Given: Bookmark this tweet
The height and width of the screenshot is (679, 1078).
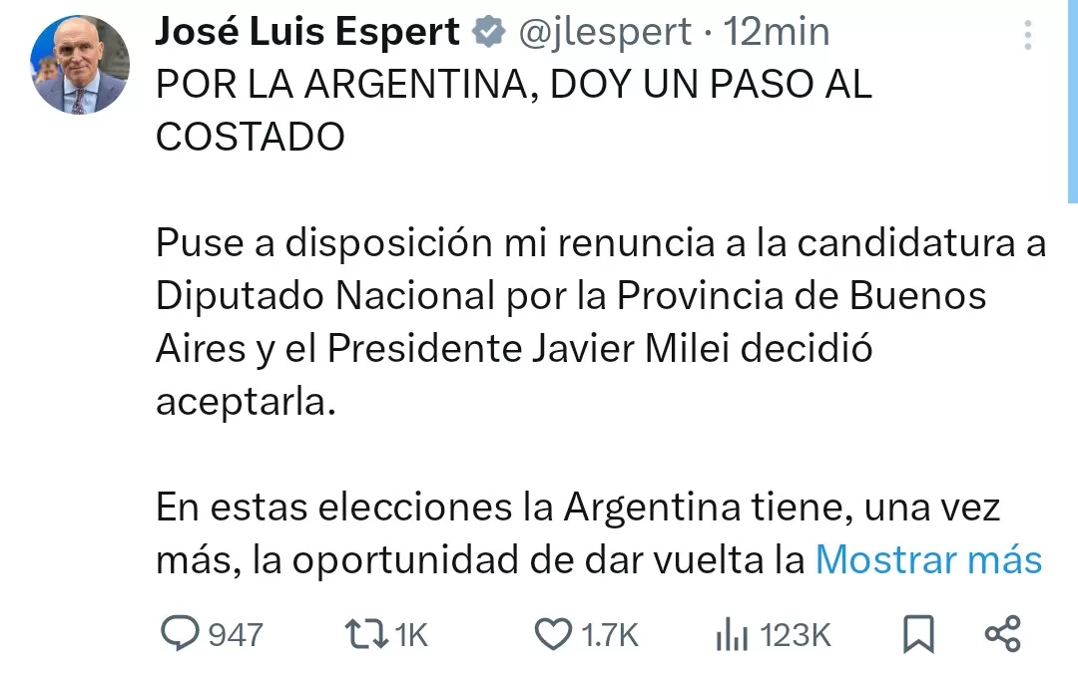Looking at the screenshot, I should [918, 633].
